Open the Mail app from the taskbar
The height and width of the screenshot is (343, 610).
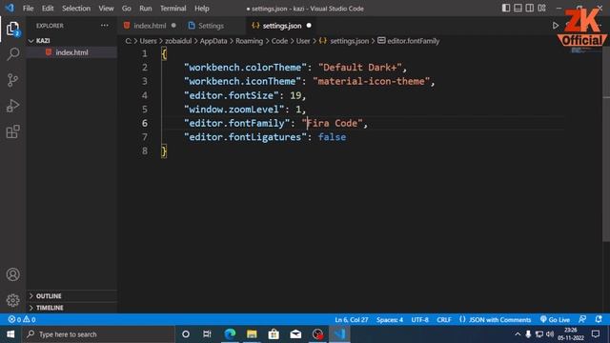point(295,334)
